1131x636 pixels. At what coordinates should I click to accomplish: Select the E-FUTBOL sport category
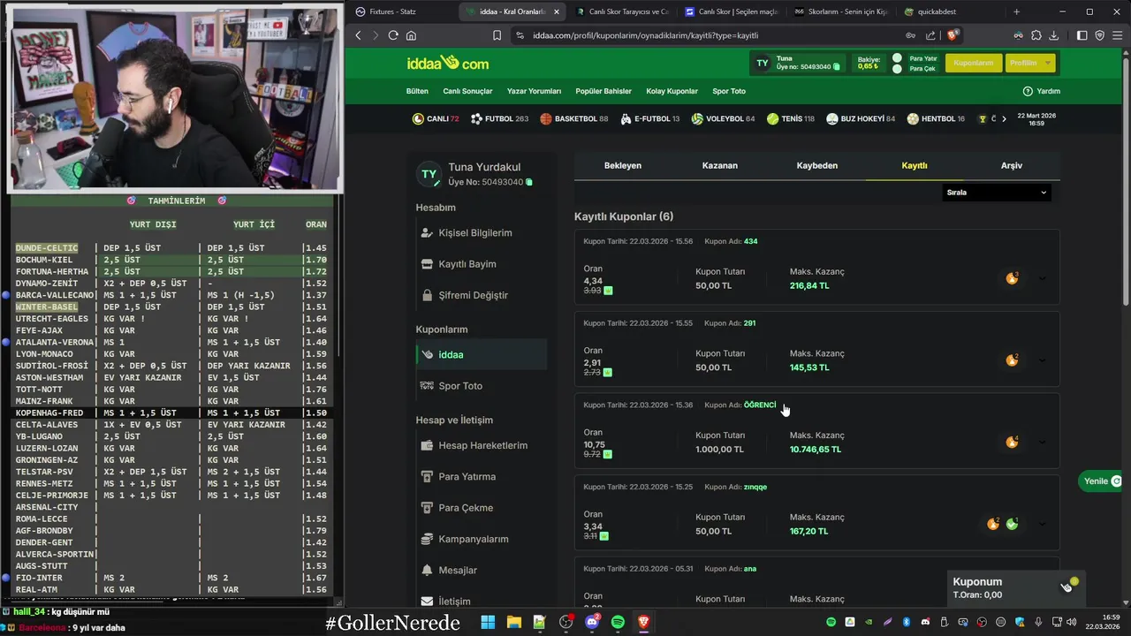[649, 118]
